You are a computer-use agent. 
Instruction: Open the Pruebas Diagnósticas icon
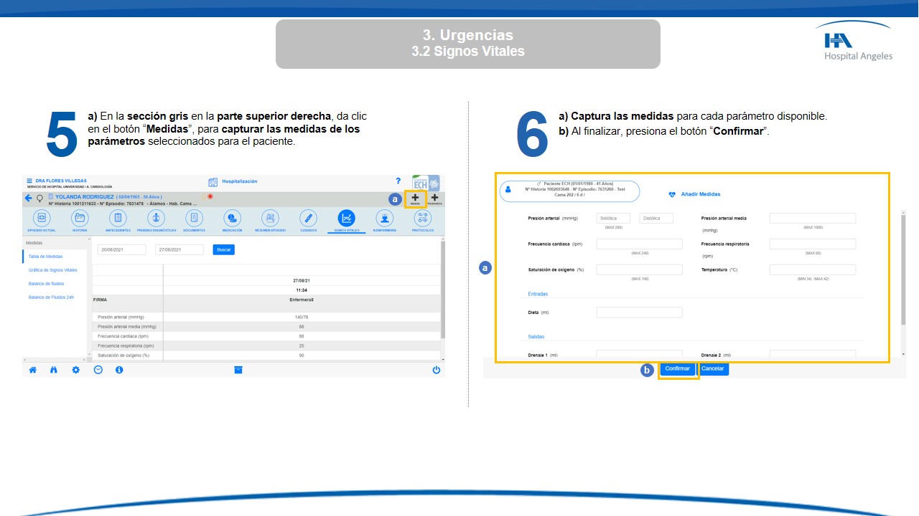(x=156, y=218)
